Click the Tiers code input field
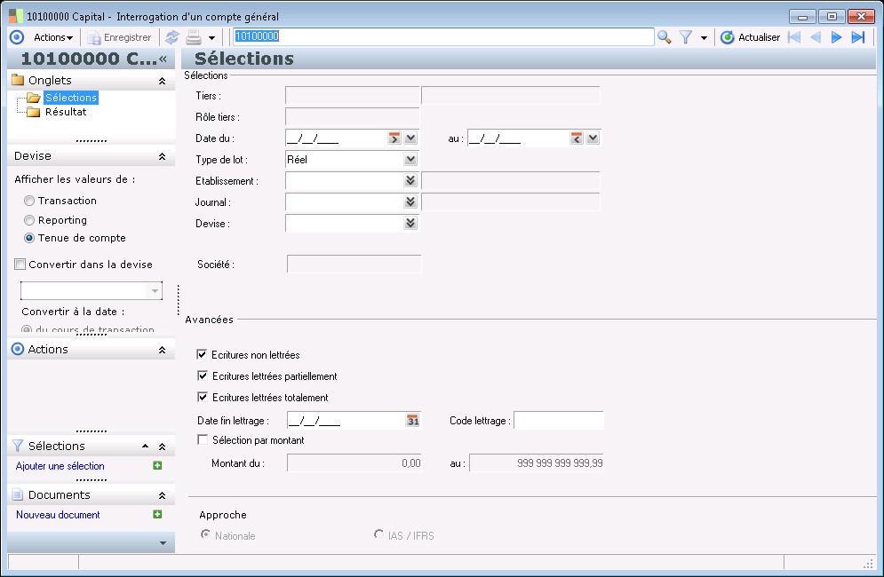Image resolution: width=884 pixels, height=577 pixels. [353, 96]
